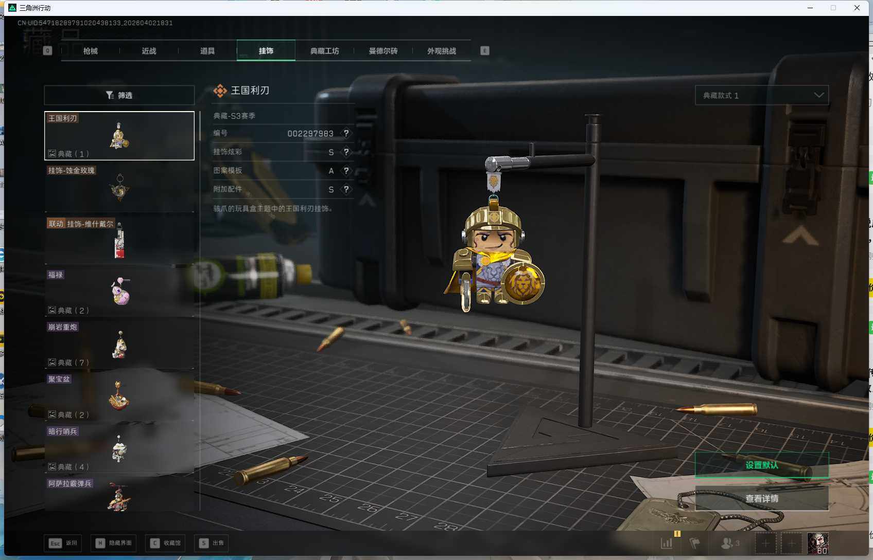Click the 附加配件 grade row
Image resolution: width=873 pixels, height=560 pixels.
coord(283,189)
